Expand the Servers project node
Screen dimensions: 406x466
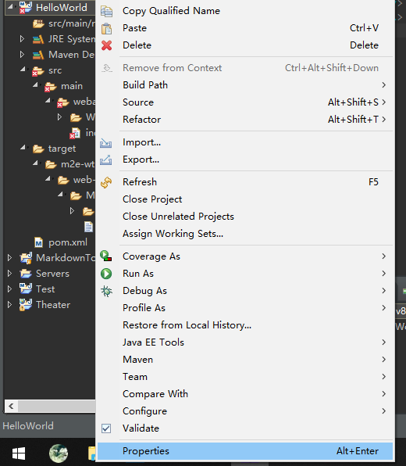(x=9, y=274)
